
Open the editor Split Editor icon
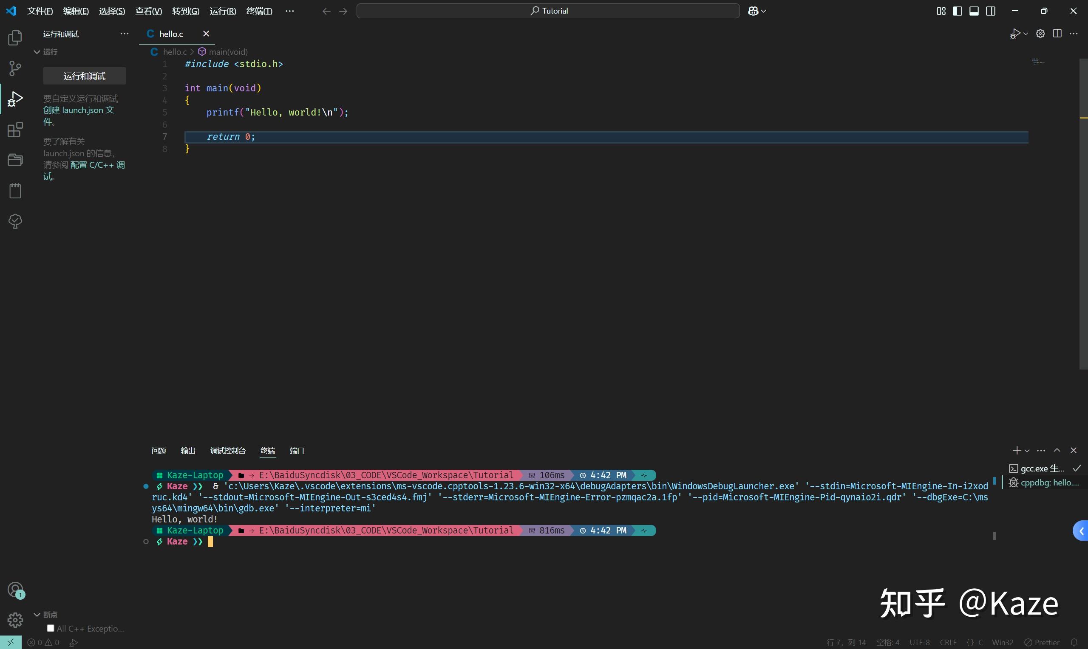tap(1058, 33)
